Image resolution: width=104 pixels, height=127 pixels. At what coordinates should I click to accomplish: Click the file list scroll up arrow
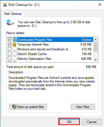(x=95, y=40)
